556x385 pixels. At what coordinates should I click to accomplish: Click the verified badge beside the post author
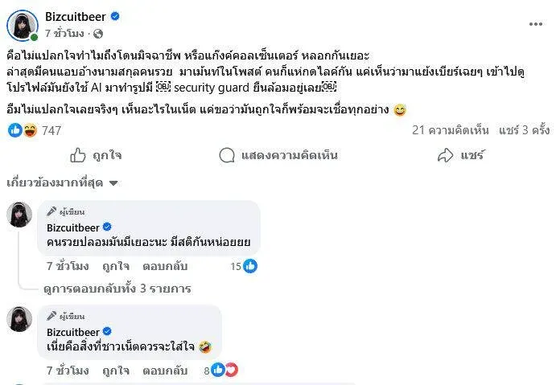coord(115,16)
